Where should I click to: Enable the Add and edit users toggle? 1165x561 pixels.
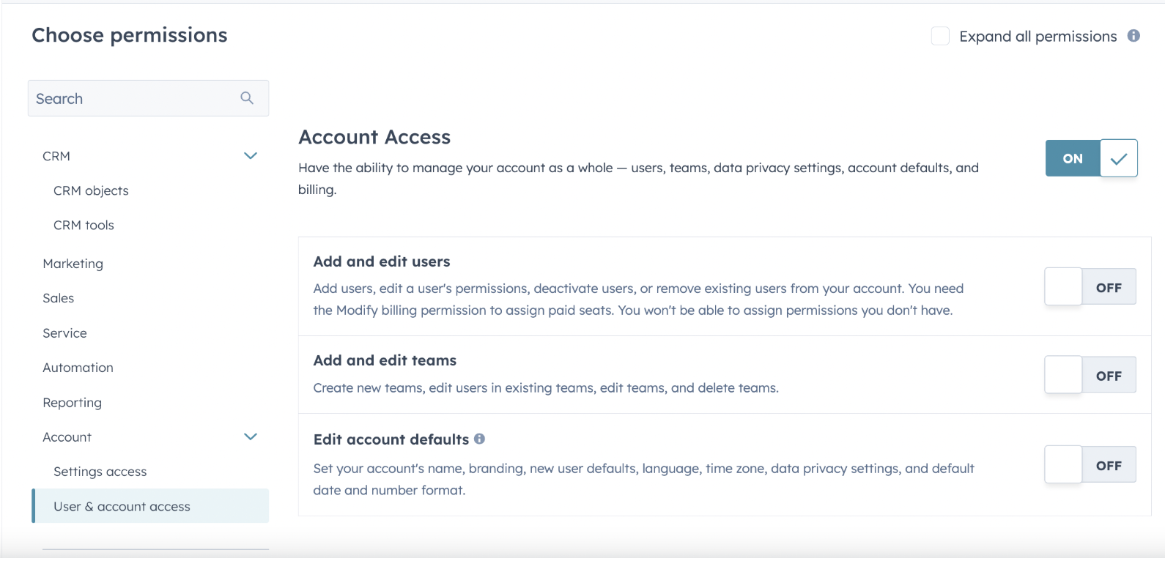pos(1090,287)
